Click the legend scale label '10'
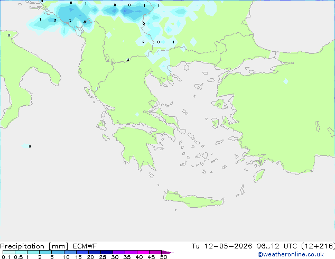Image resolution: width=335 pixels, height=259 pixels. pyautogui.click(x=66, y=257)
